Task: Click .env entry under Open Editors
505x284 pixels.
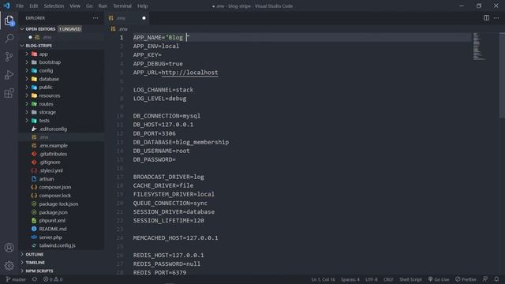Action: (x=62, y=37)
